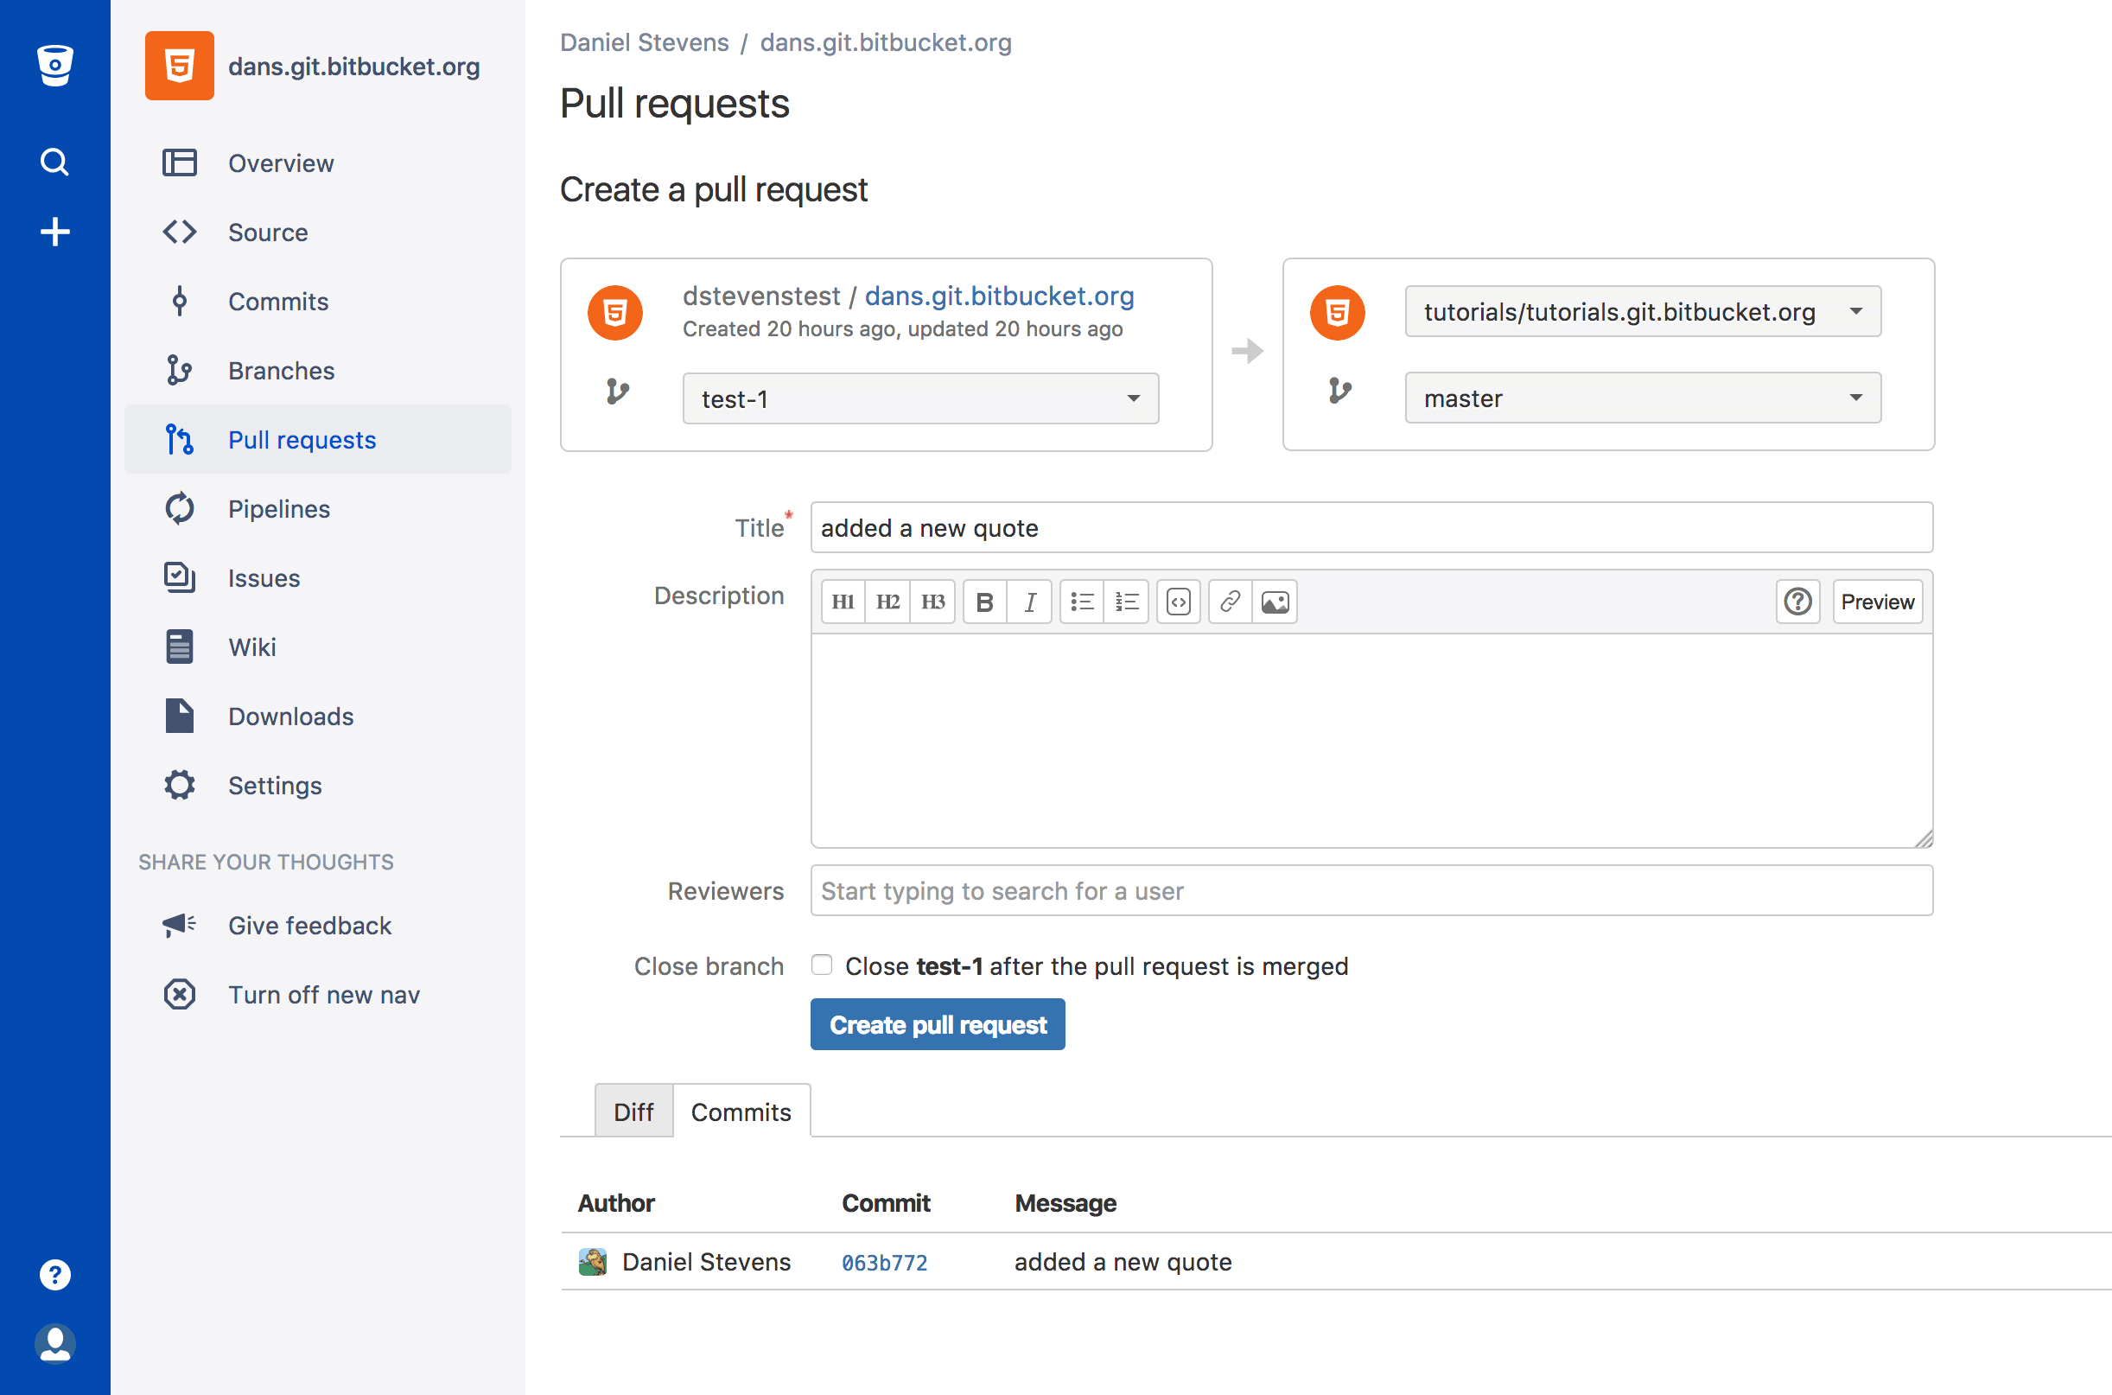This screenshot has width=2112, height=1395.
Task: Click the Branches icon in sidebar
Action: (x=184, y=371)
